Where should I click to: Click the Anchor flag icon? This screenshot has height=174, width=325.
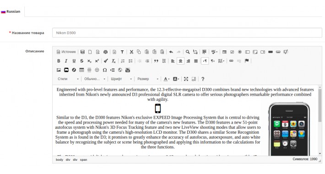[x=247, y=61]
